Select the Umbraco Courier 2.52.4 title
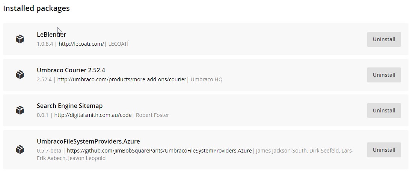The height and width of the screenshot is (172, 413). [x=71, y=70]
